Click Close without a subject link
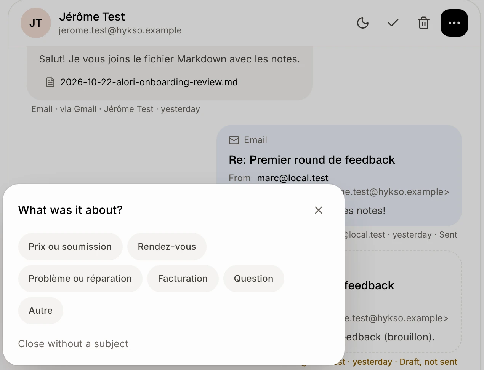484x370 pixels. pos(73,344)
